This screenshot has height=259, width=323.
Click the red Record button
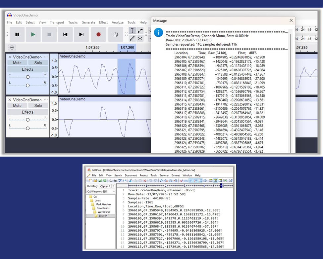pos(98,34)
